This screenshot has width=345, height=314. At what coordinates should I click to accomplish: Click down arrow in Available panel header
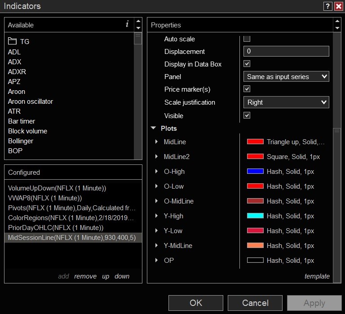[x=138, y=28]
